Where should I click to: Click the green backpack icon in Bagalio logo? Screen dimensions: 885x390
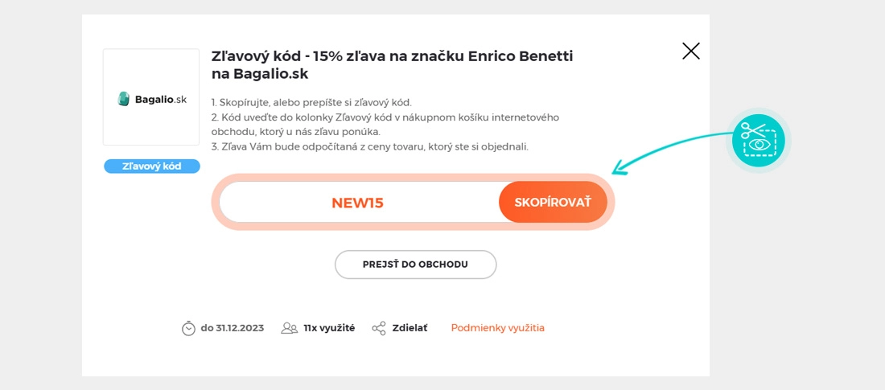point(123,99)
